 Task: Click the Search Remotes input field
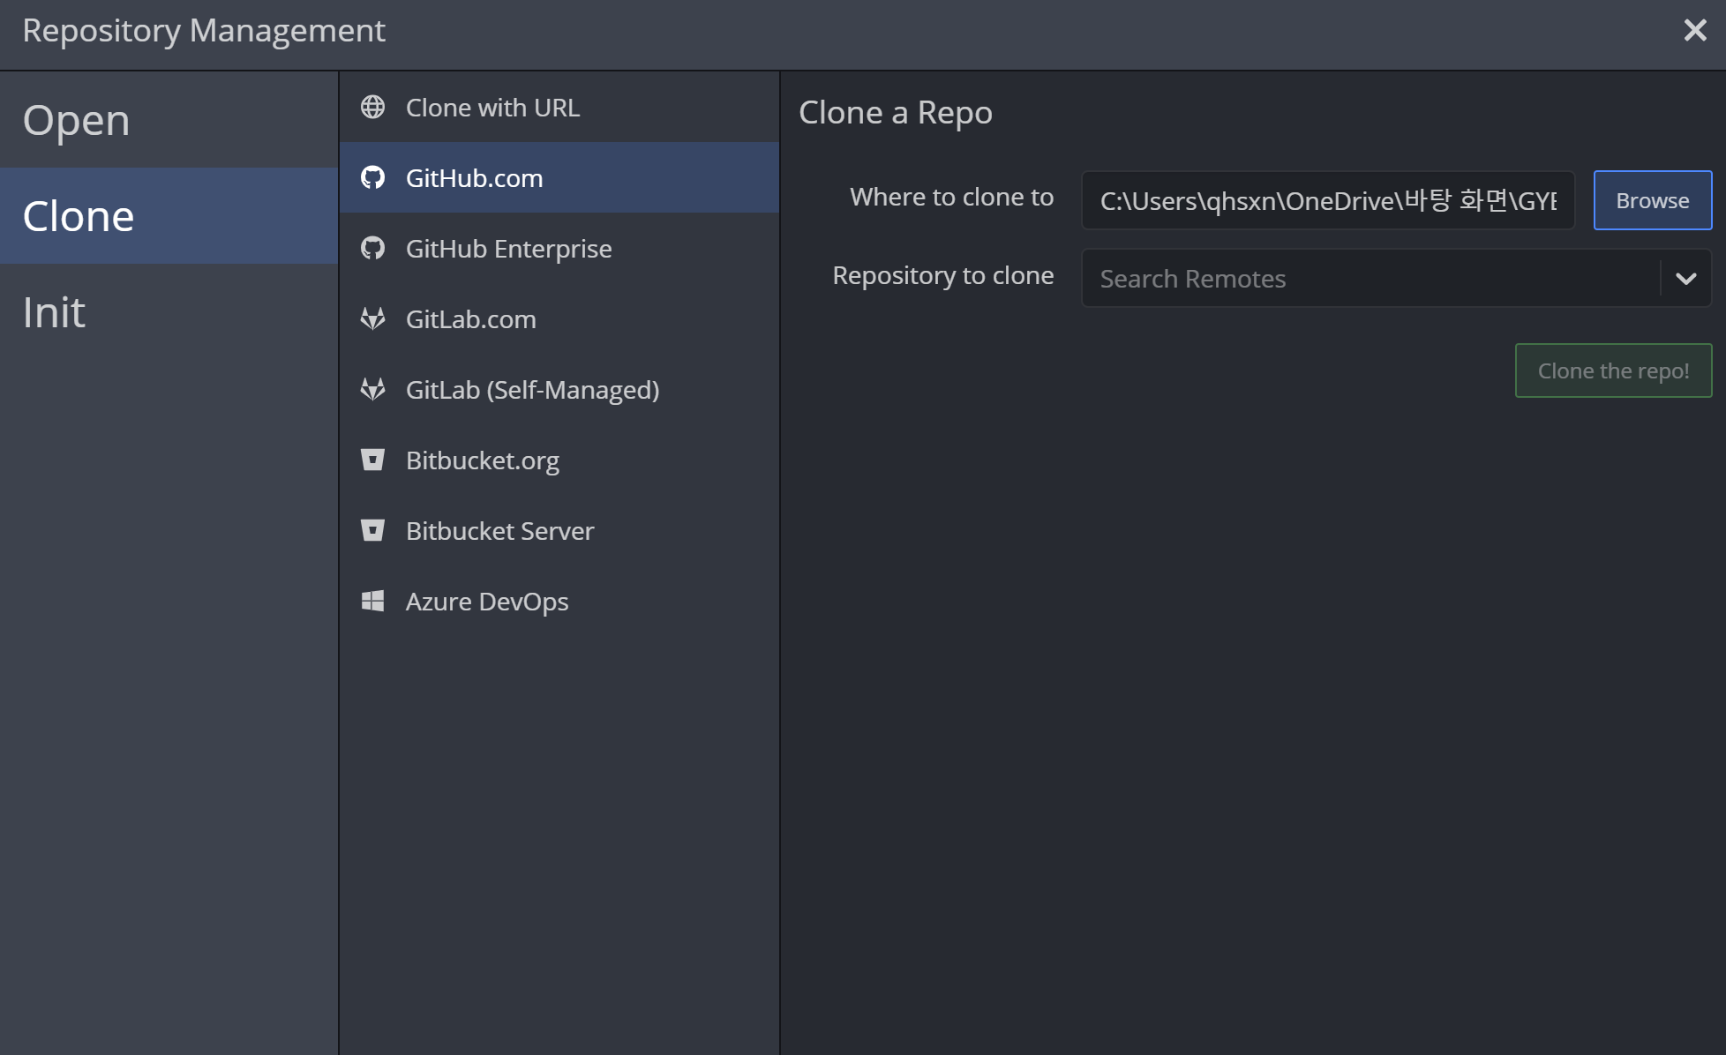click(1370, 279)
